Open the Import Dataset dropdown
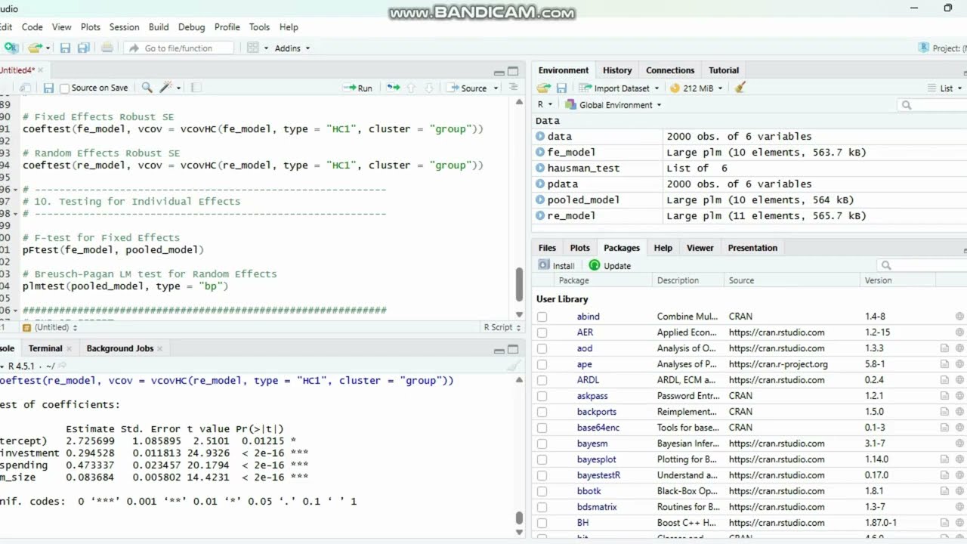 (618, 88)
